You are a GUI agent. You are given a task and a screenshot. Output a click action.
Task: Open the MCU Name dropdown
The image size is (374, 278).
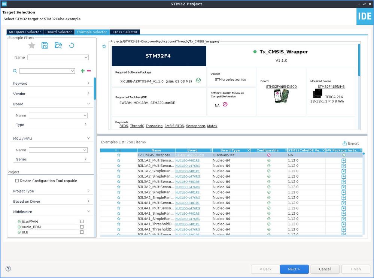point(85,150)
